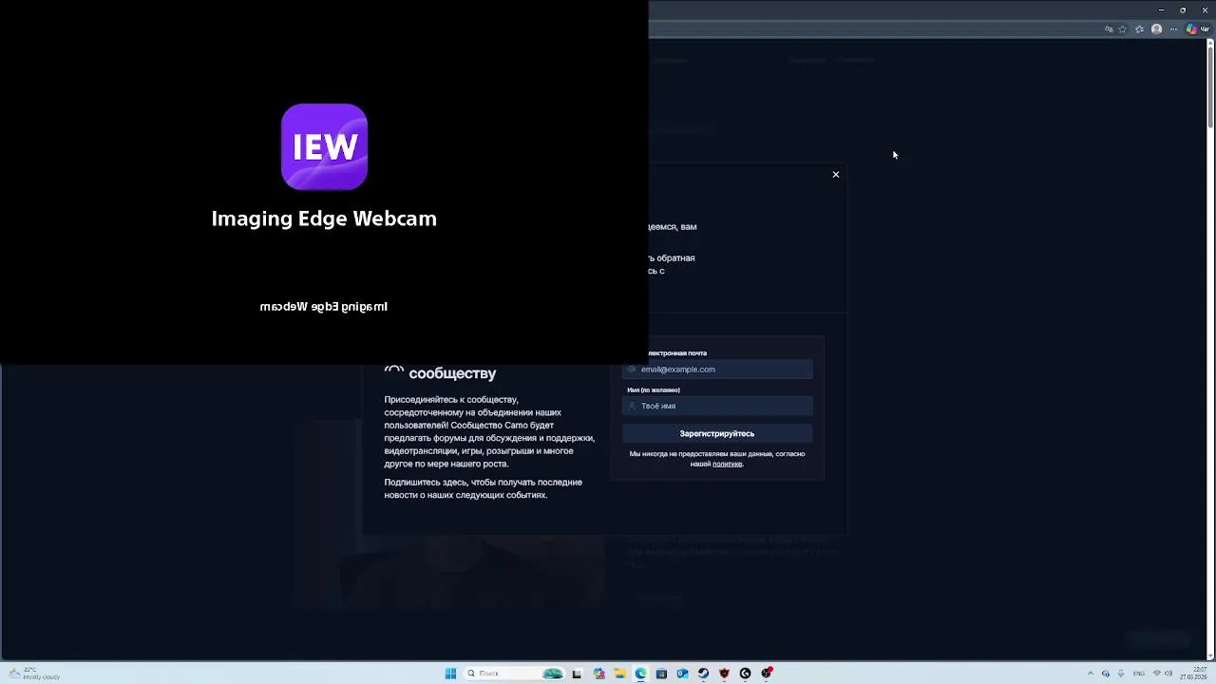Open the network status tray icon
Screen dimensions: 1216x684
point(1157,673)
